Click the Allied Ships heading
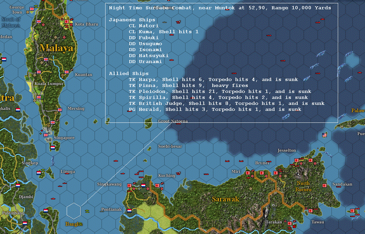 129,73
